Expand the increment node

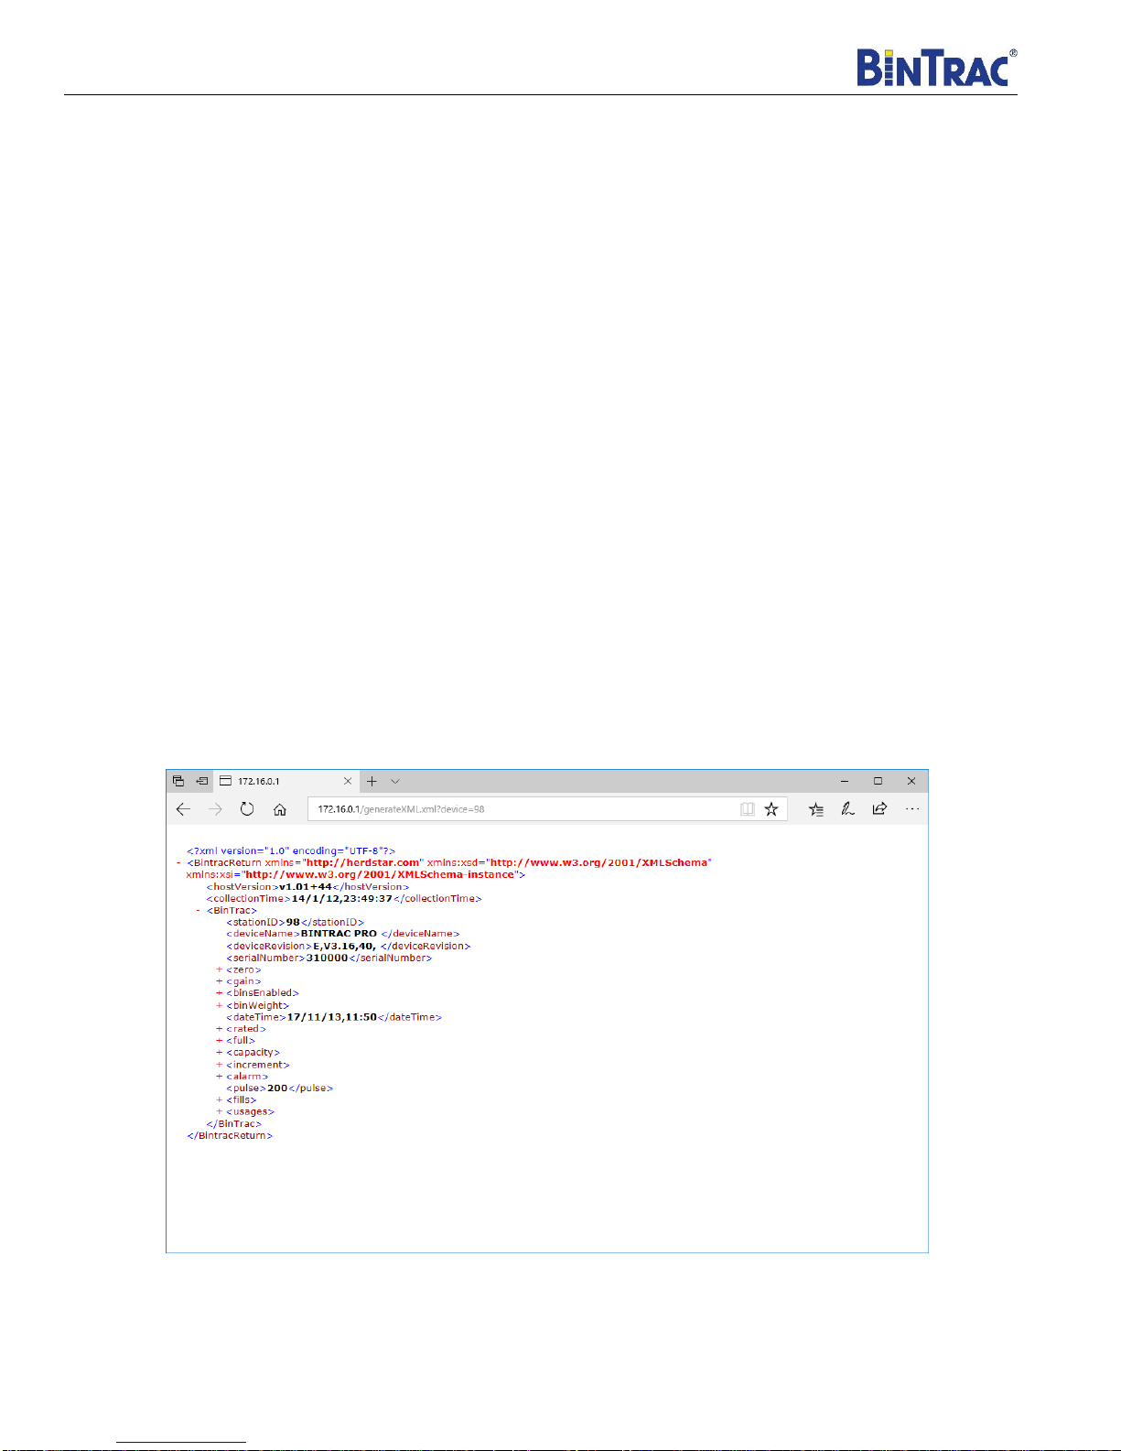tap(219, 1065)
